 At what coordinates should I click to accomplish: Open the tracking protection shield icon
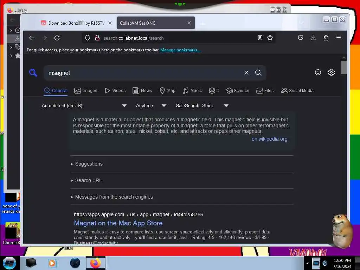(x=87, y=38)
